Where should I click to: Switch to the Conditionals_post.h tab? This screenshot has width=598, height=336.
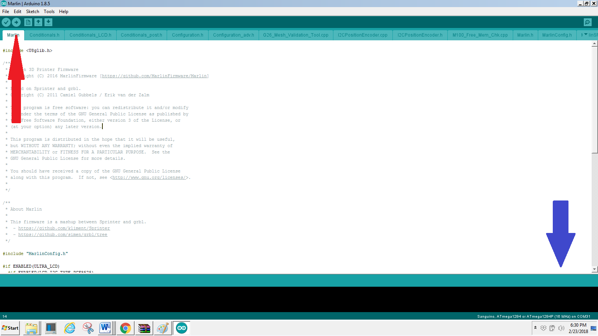141,35
